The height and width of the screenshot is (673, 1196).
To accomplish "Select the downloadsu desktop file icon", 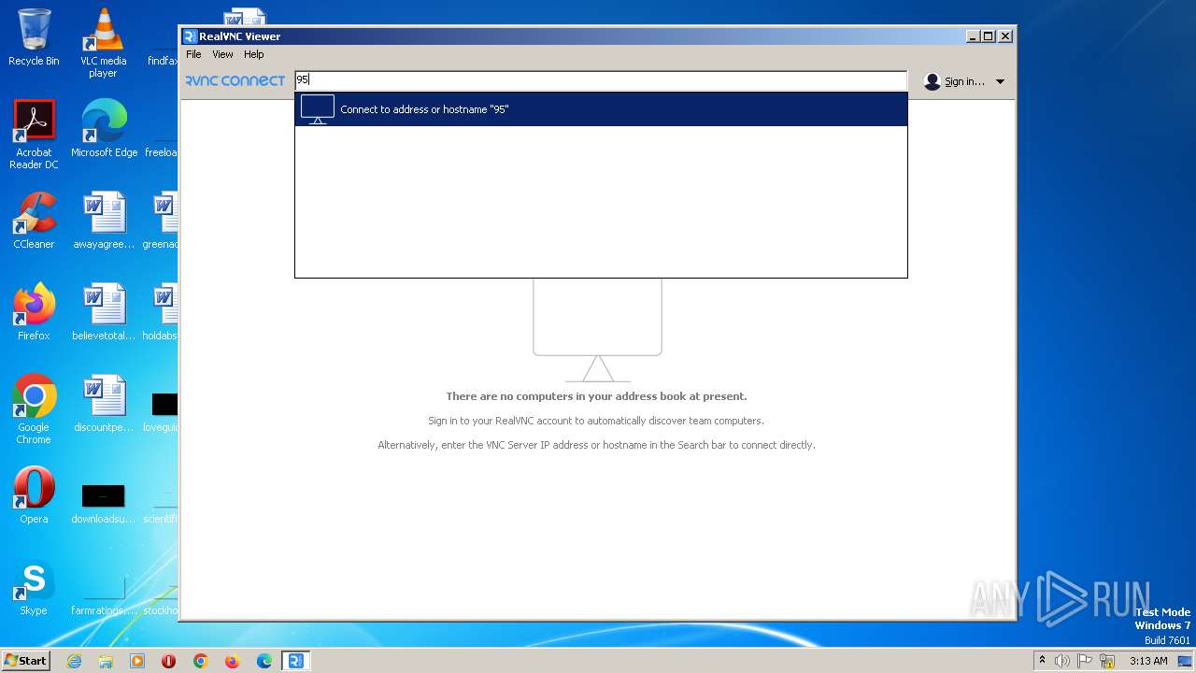I will pyautogui.click(x=104, y=505).
